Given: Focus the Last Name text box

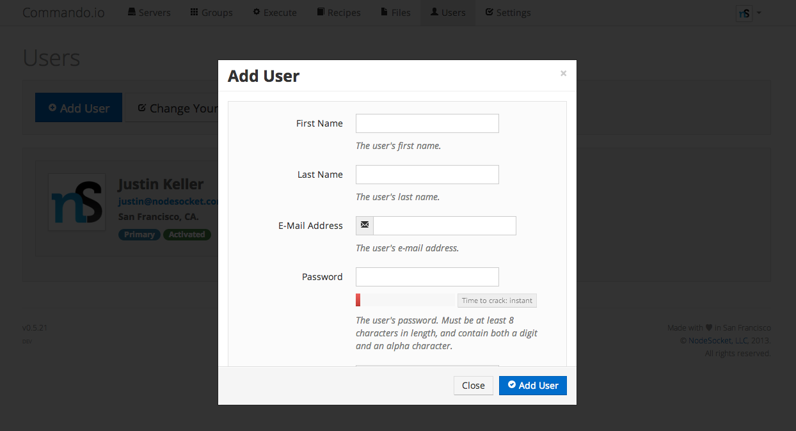Looking at the screenshot, I should 427,175.
